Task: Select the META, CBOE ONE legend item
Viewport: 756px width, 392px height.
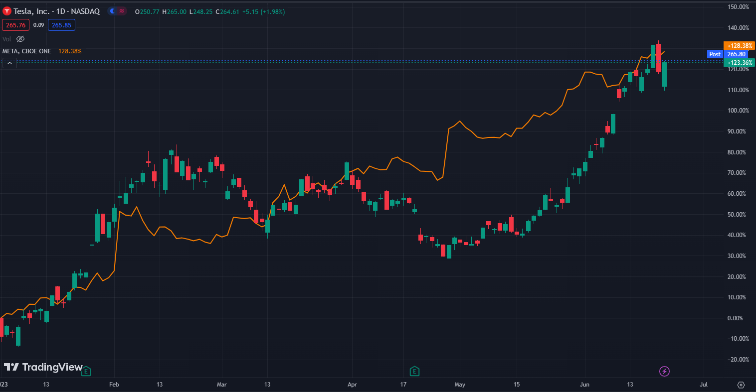Action: (27, 51)
